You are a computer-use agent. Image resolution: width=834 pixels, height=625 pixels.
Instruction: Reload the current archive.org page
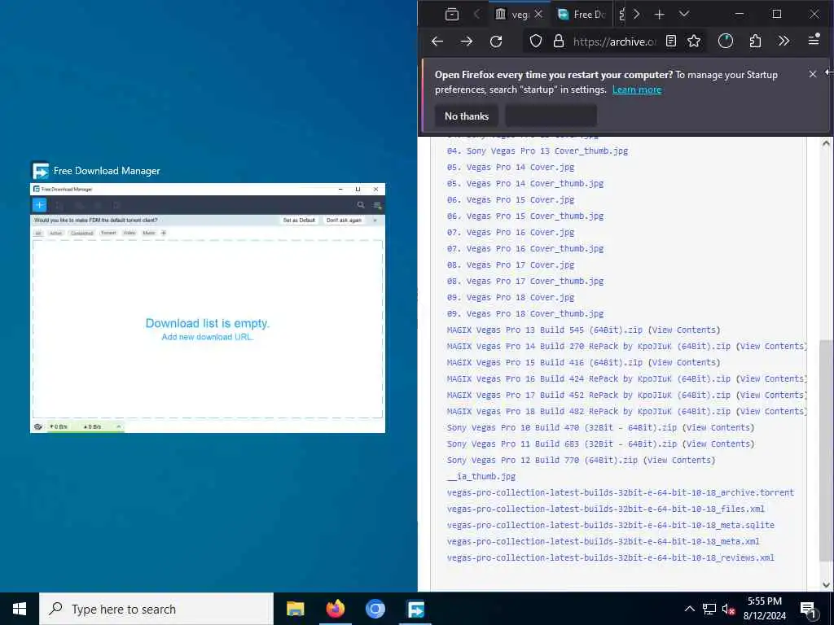point(496,42)
